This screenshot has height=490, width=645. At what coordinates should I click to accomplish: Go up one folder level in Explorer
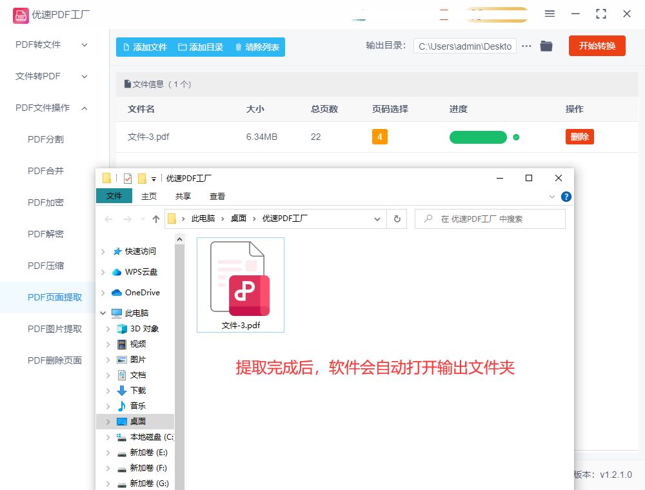156,219
